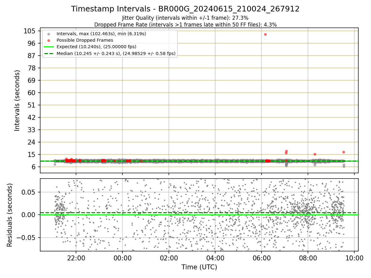371x278 pixels.
Task: Click the x-axis tick label '02:00'
Action: 169,258
